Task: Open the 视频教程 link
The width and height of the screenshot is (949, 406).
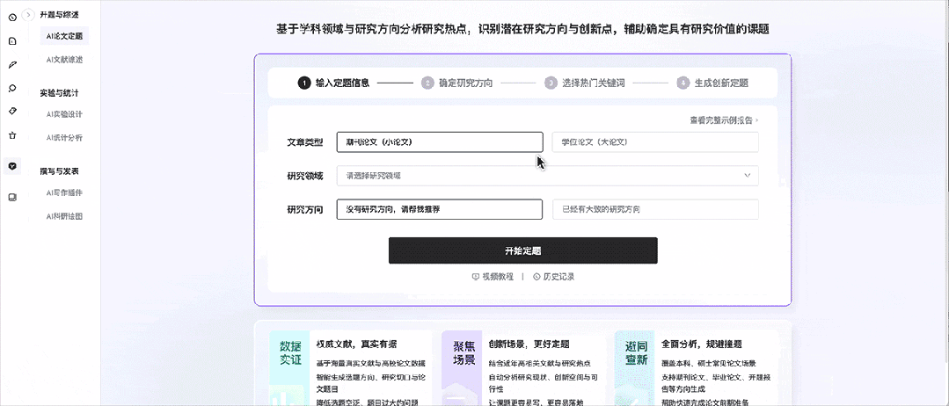Action: (x=493, y=277)
